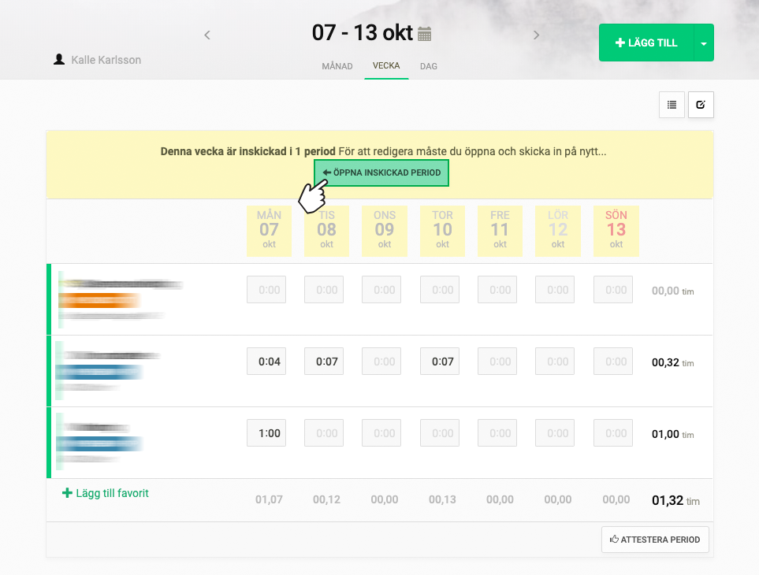Click the green Lägg till button
This screenshot has height=575, width=759.
(x=646, y=43)
